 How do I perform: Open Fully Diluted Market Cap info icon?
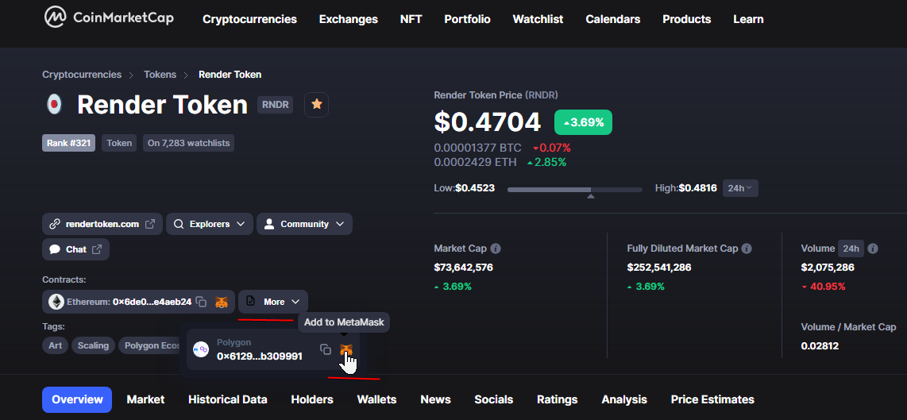click(x=747, y=249)
